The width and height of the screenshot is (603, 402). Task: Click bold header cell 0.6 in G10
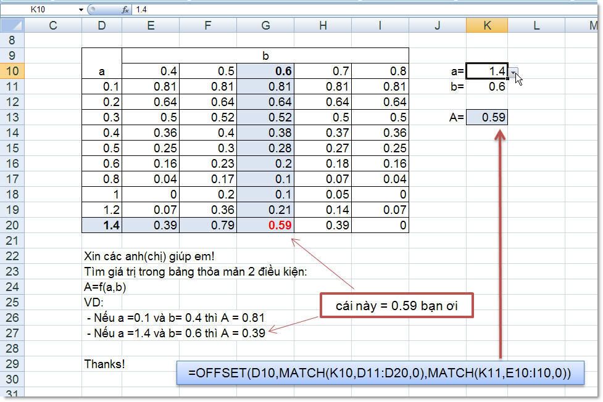[265, 71]
